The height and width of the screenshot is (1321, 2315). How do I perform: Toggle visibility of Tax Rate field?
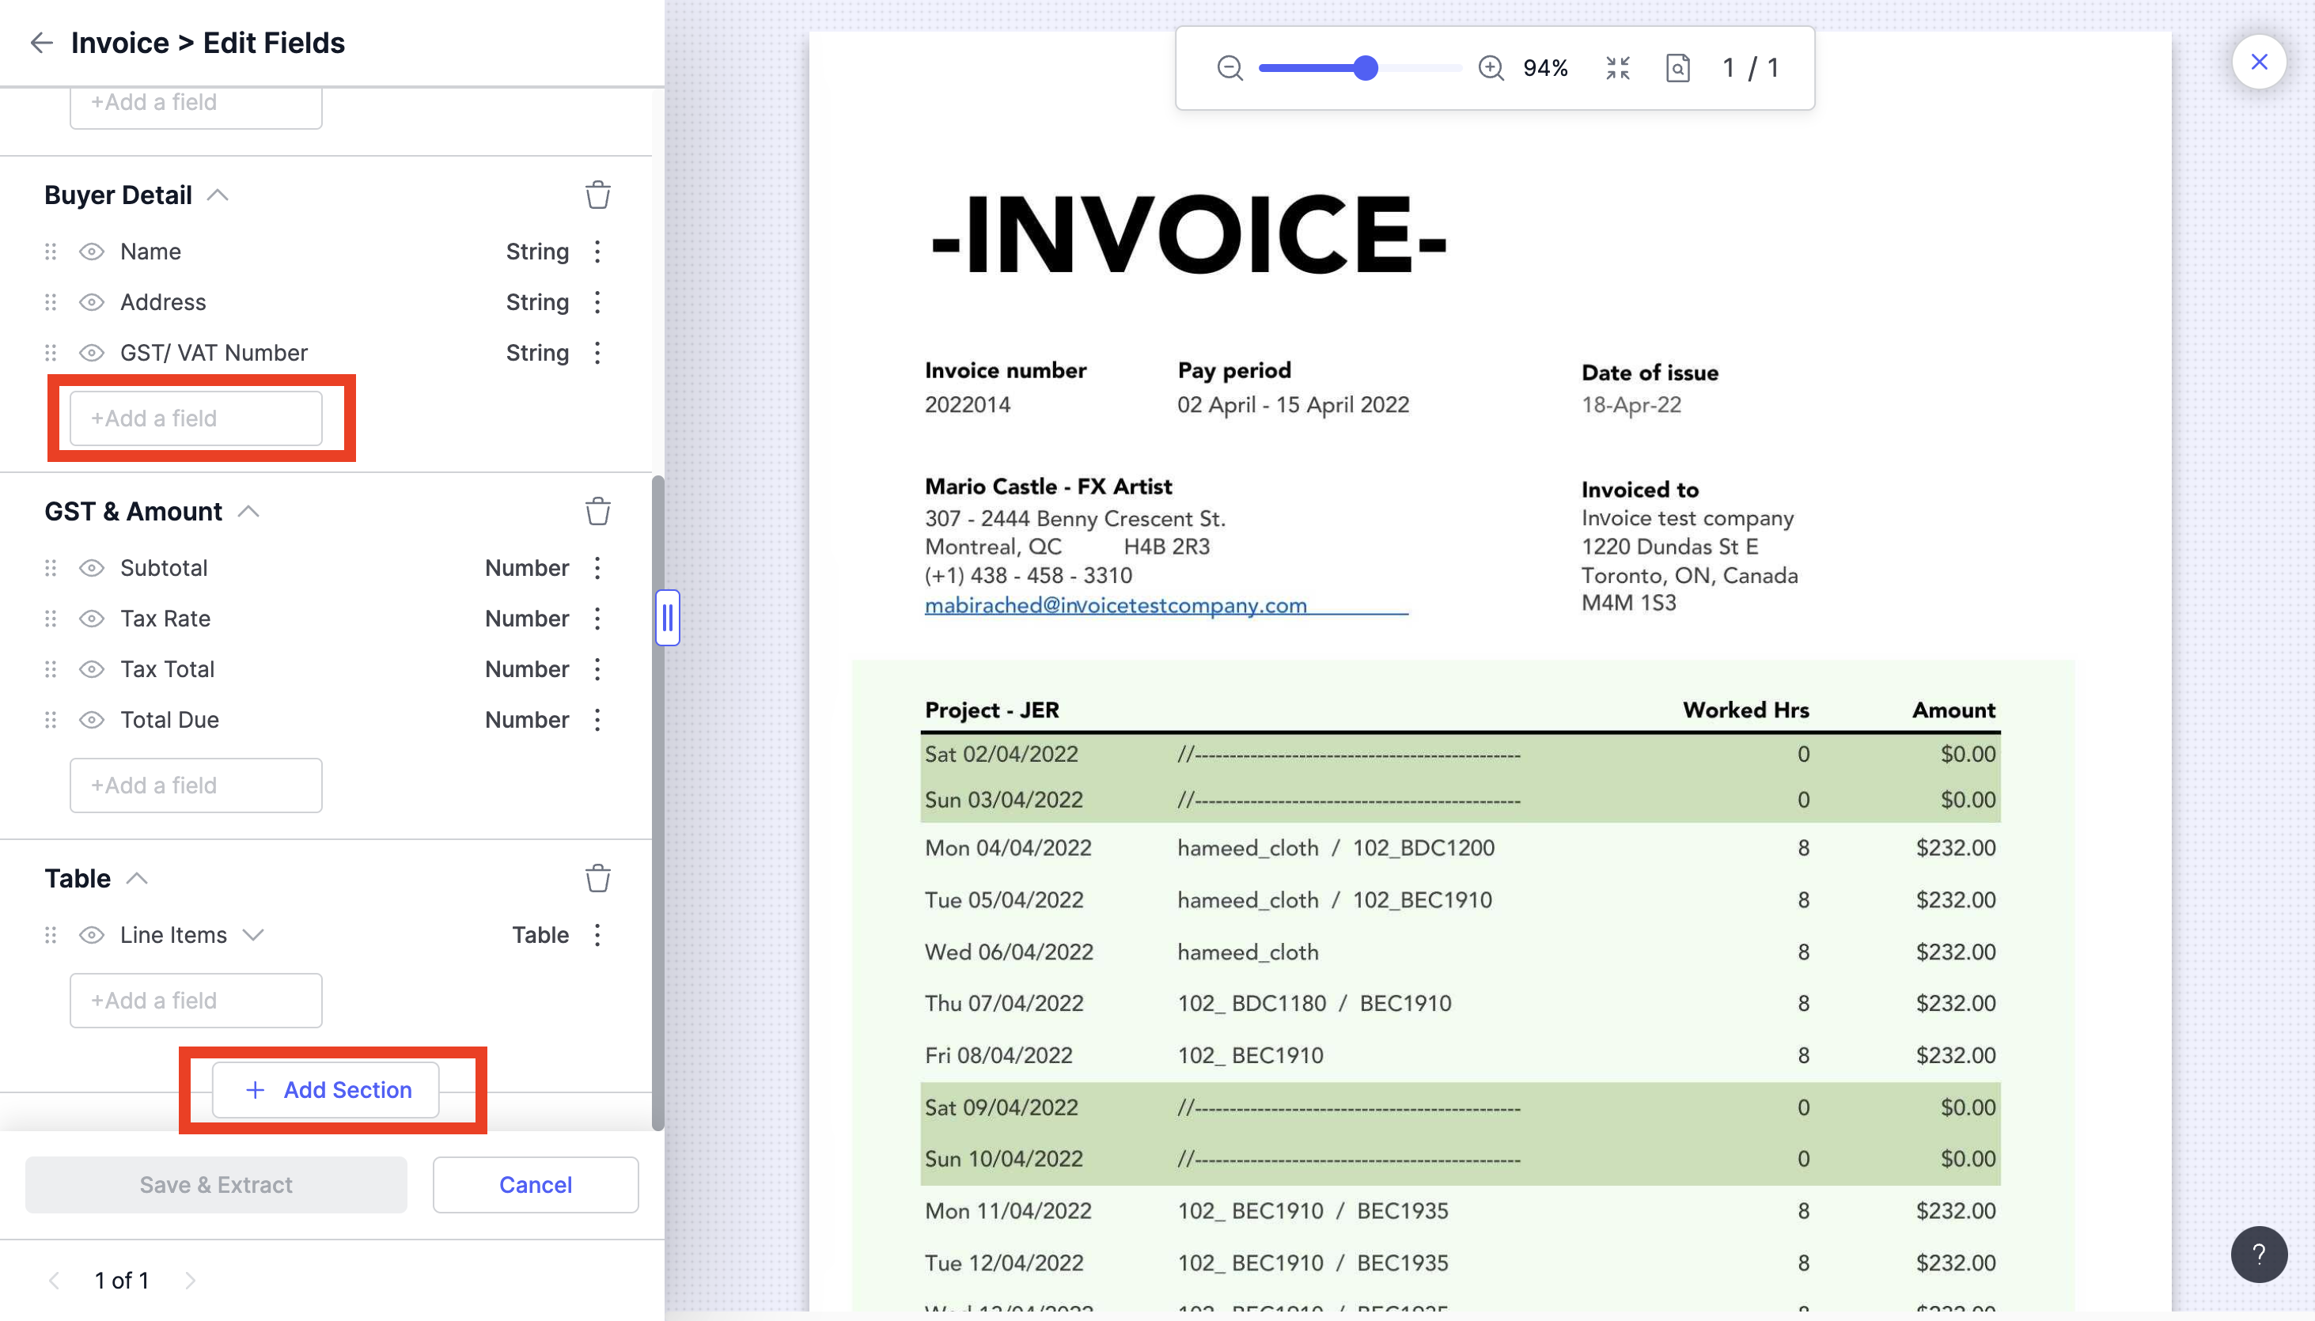(x=92, y=619)
